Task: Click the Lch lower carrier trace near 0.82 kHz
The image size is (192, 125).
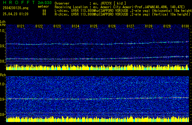Action: point(97,58)
